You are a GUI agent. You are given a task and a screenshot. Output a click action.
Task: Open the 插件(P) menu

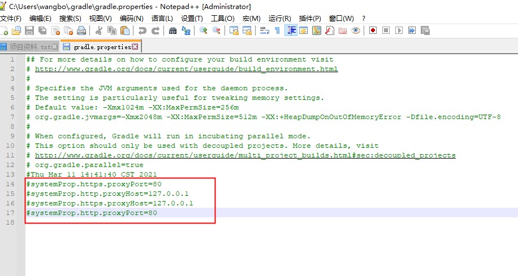pos(310,19)
